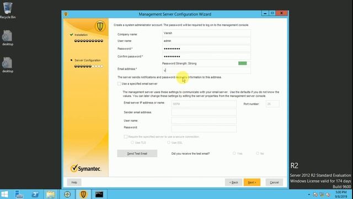Select the Use SSL radio button

point(169,143)
